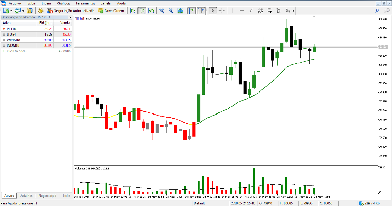Switch to the Detalhes tab

tap(26, 196)
